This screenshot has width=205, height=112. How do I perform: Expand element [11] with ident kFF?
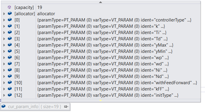4,89
